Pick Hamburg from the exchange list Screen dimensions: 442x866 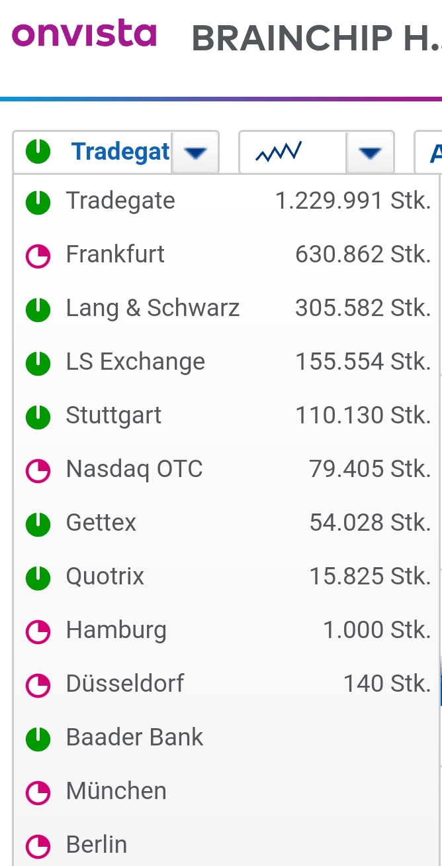(x=116, y=630)
